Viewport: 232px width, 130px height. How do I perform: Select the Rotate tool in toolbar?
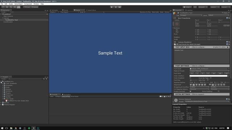[11, 7]
